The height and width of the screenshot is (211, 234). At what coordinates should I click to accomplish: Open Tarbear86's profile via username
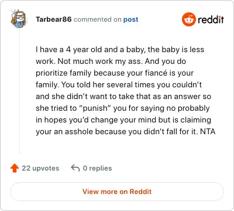point(54,19)
